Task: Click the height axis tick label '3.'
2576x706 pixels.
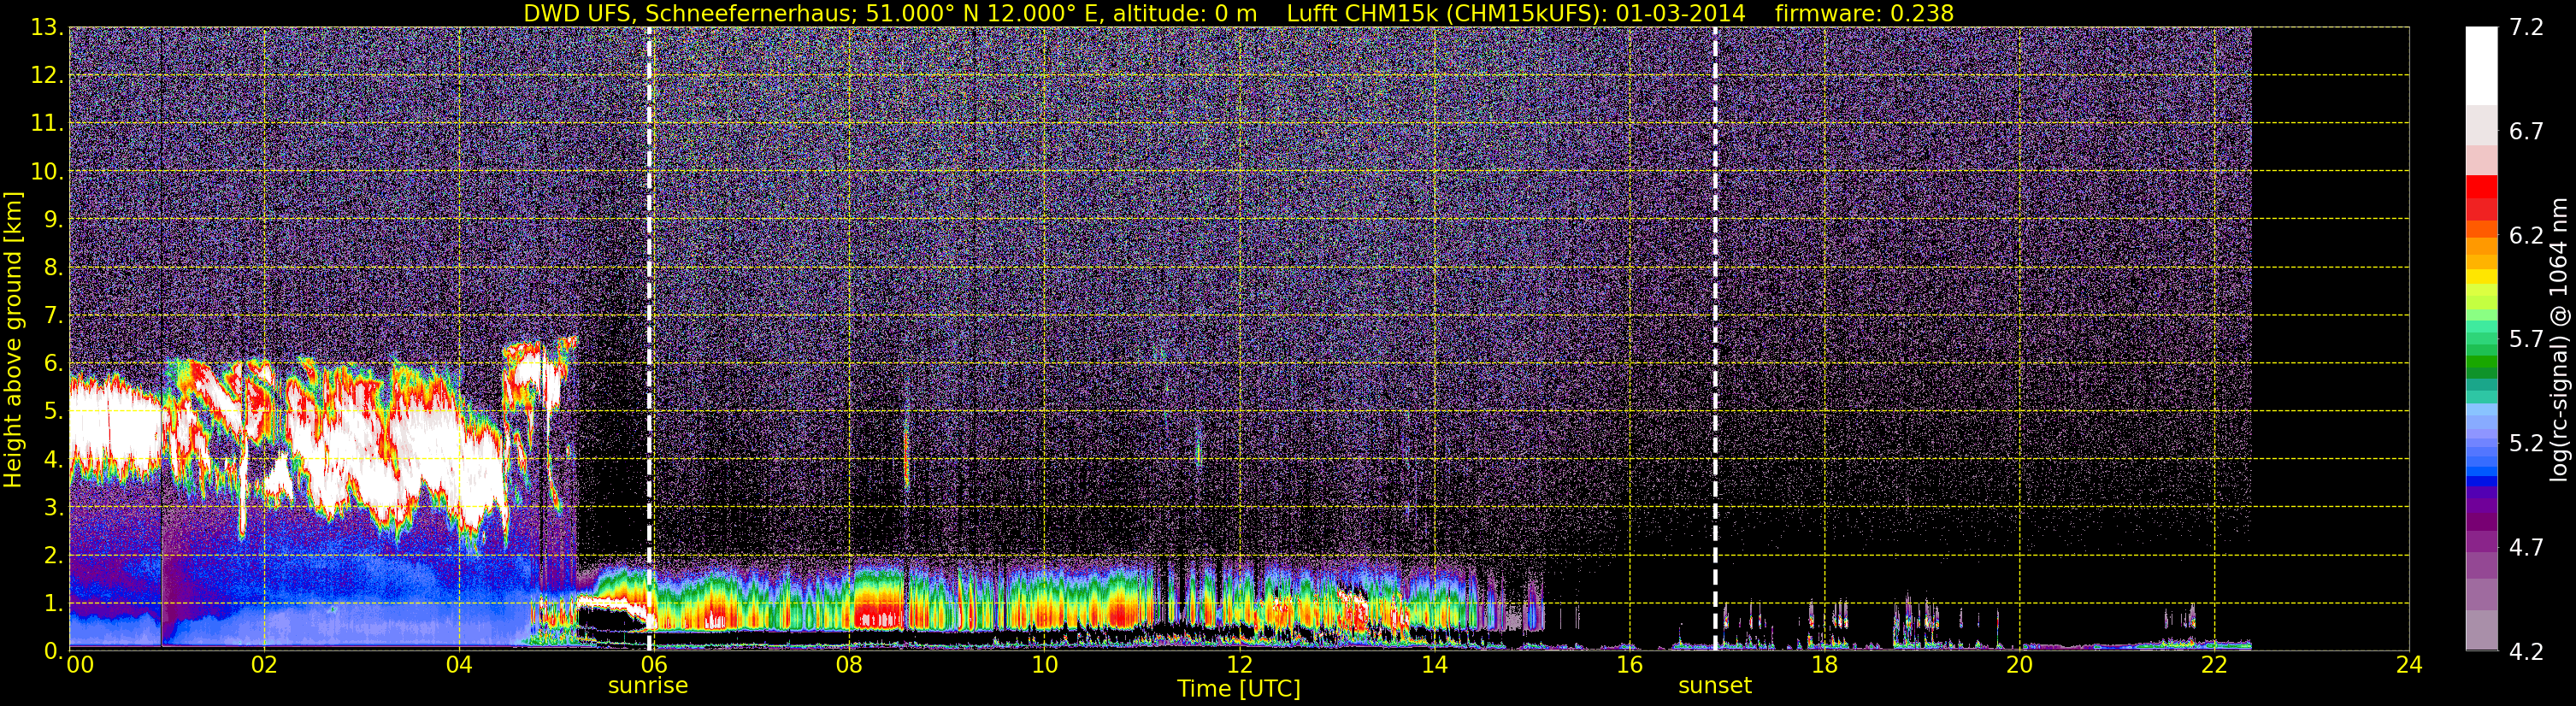Action: point(54,508)
